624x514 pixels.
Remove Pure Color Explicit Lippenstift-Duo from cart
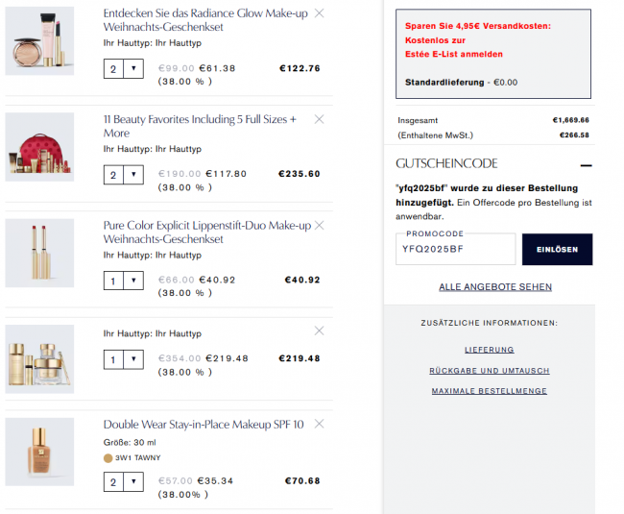(x=320, y=225)
